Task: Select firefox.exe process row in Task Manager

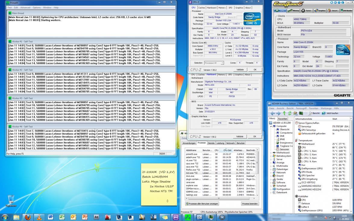Action: [x=221, y=170]
